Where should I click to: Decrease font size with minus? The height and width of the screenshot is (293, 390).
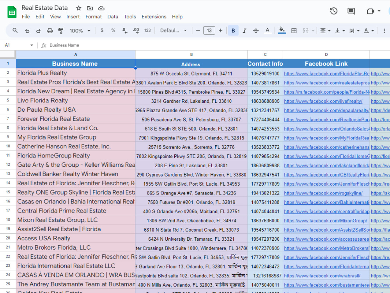coord(198,30)
